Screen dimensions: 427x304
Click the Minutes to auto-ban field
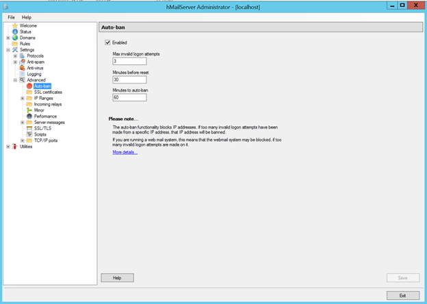(129, 97)
